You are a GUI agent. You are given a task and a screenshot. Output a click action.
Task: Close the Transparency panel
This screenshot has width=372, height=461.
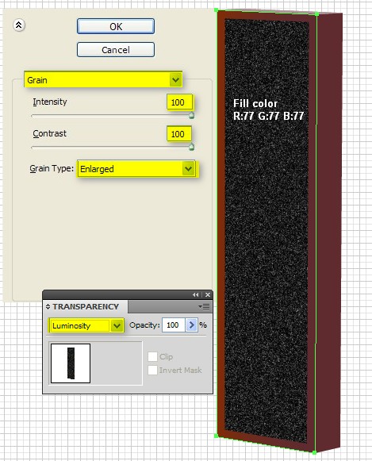[208, 294]
